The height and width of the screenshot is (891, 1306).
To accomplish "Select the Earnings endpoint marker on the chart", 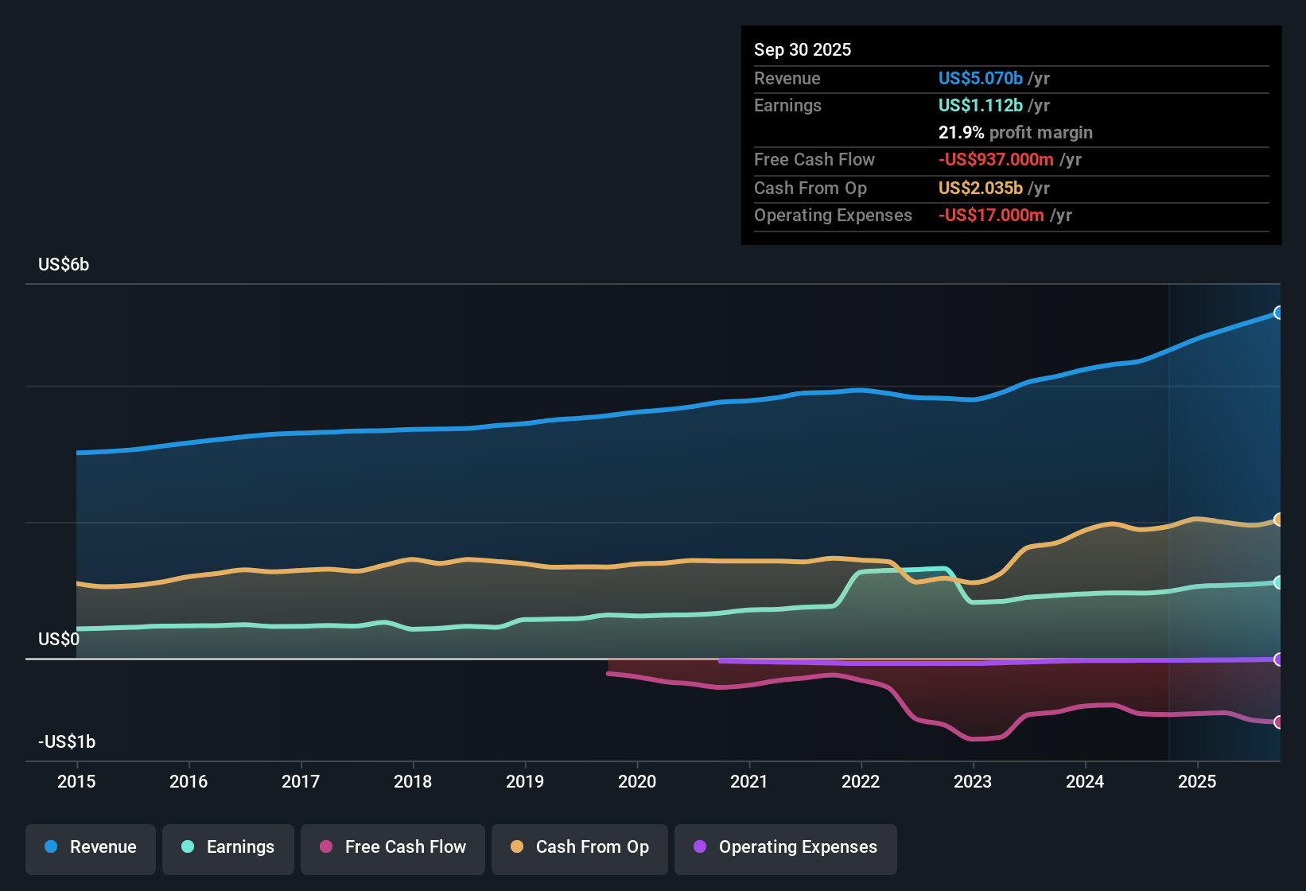I will [x=1279, y=582].
